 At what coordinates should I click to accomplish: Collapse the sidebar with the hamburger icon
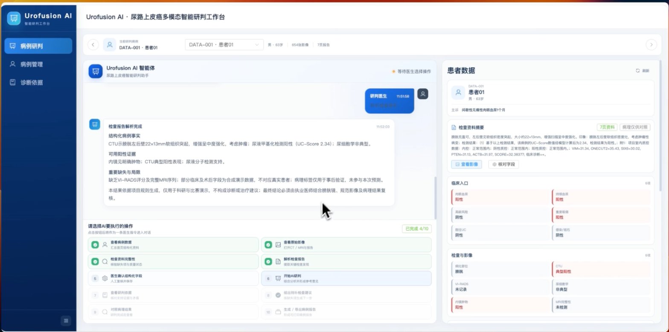click(x=66, y=320)
